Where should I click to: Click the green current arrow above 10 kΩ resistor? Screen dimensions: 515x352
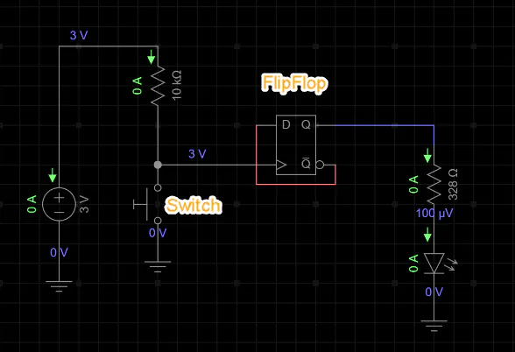(151, 57)
